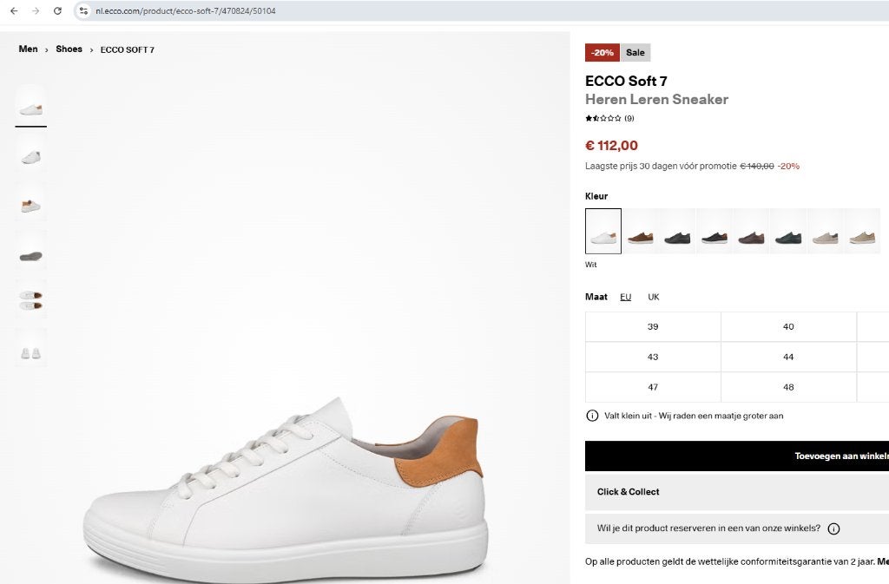Select the ECCO SOFT 7 breadcrumb text
Screen dimensions: 889x584
pyautogui.click(x=127, y=49)
